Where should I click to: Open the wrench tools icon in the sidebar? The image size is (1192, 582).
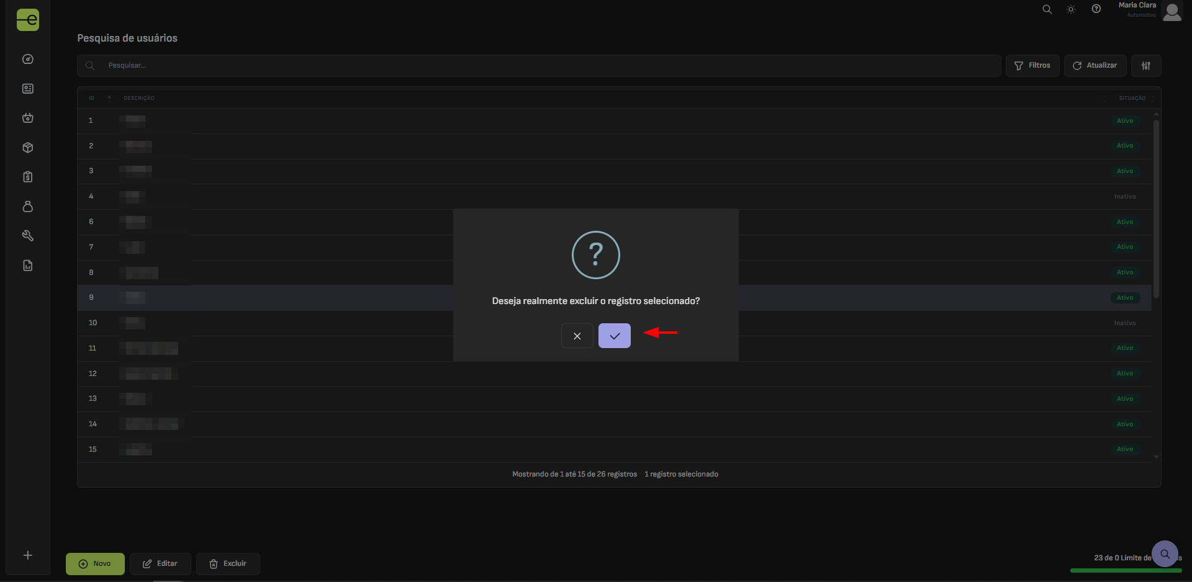click(x=28, y=236)
